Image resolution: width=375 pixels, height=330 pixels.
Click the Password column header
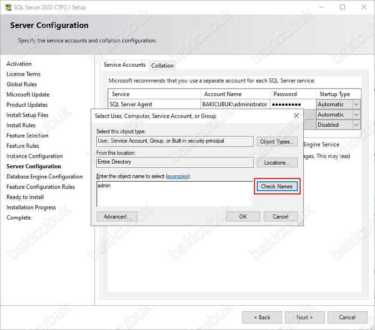[293, 94]
